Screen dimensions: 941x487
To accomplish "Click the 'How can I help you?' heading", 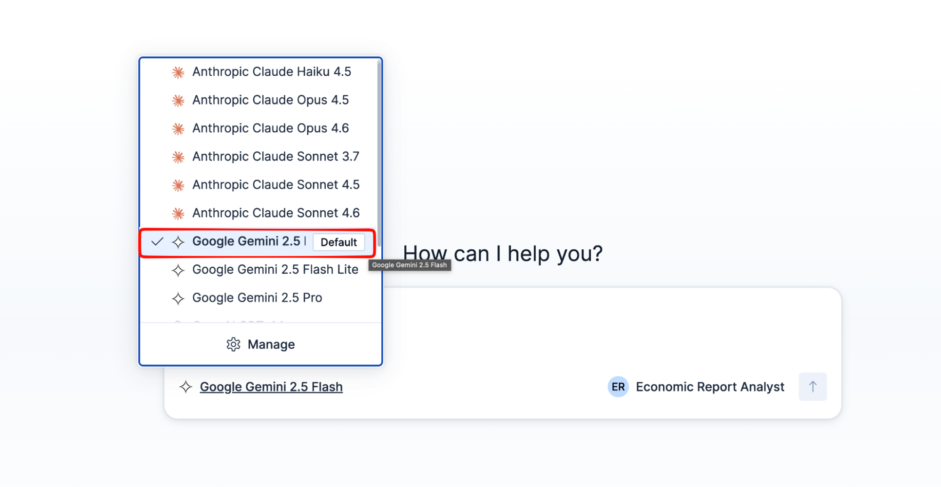I will 503,254.
